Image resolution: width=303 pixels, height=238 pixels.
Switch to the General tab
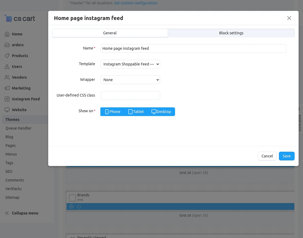(x=110, y=33)
